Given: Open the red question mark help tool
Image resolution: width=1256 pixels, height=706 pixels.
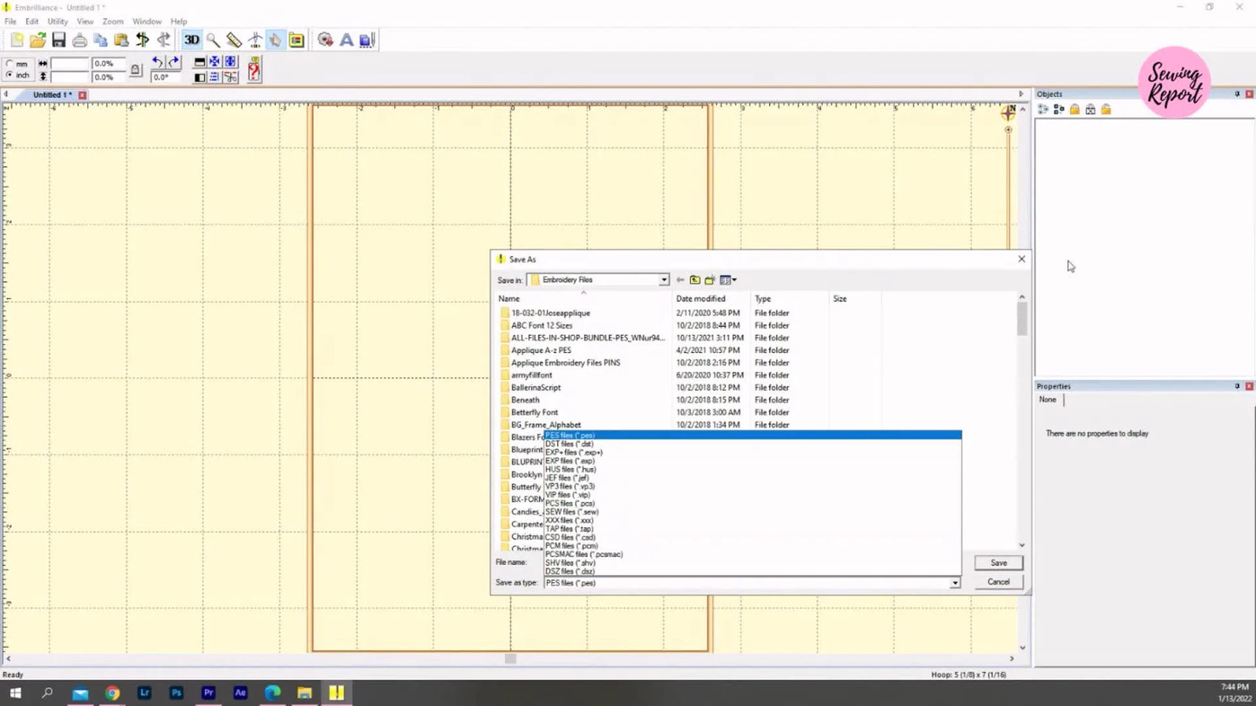Looking at the screenshot, I should (x=254, y=70).
